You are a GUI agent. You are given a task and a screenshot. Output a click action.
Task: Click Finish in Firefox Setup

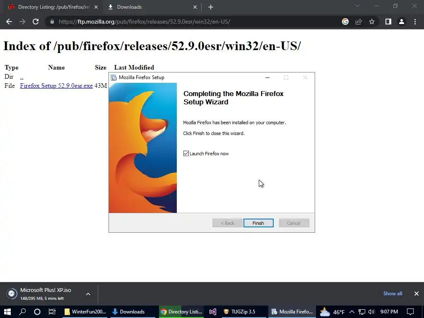[258, 223]
